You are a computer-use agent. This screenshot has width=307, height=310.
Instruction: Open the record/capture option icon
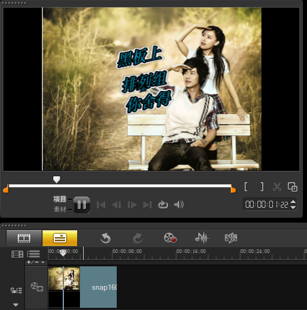click(x=170, y=238)
